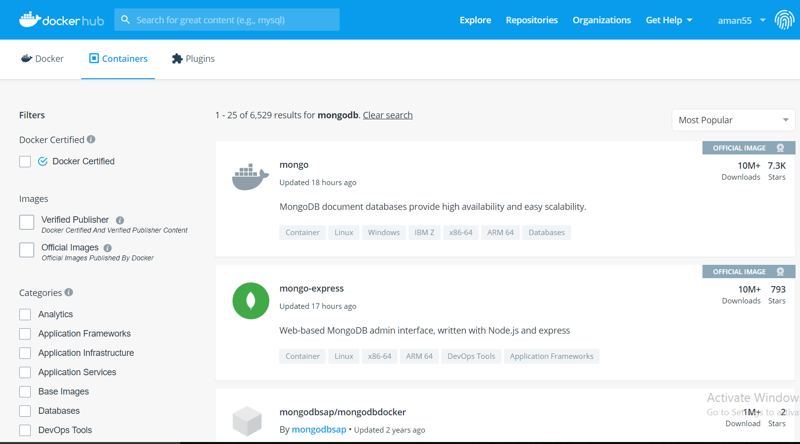This screenshot has height=444, width=800.
Task: Enable the Verified Publisher filter checkbox
Action: point(27,222)
